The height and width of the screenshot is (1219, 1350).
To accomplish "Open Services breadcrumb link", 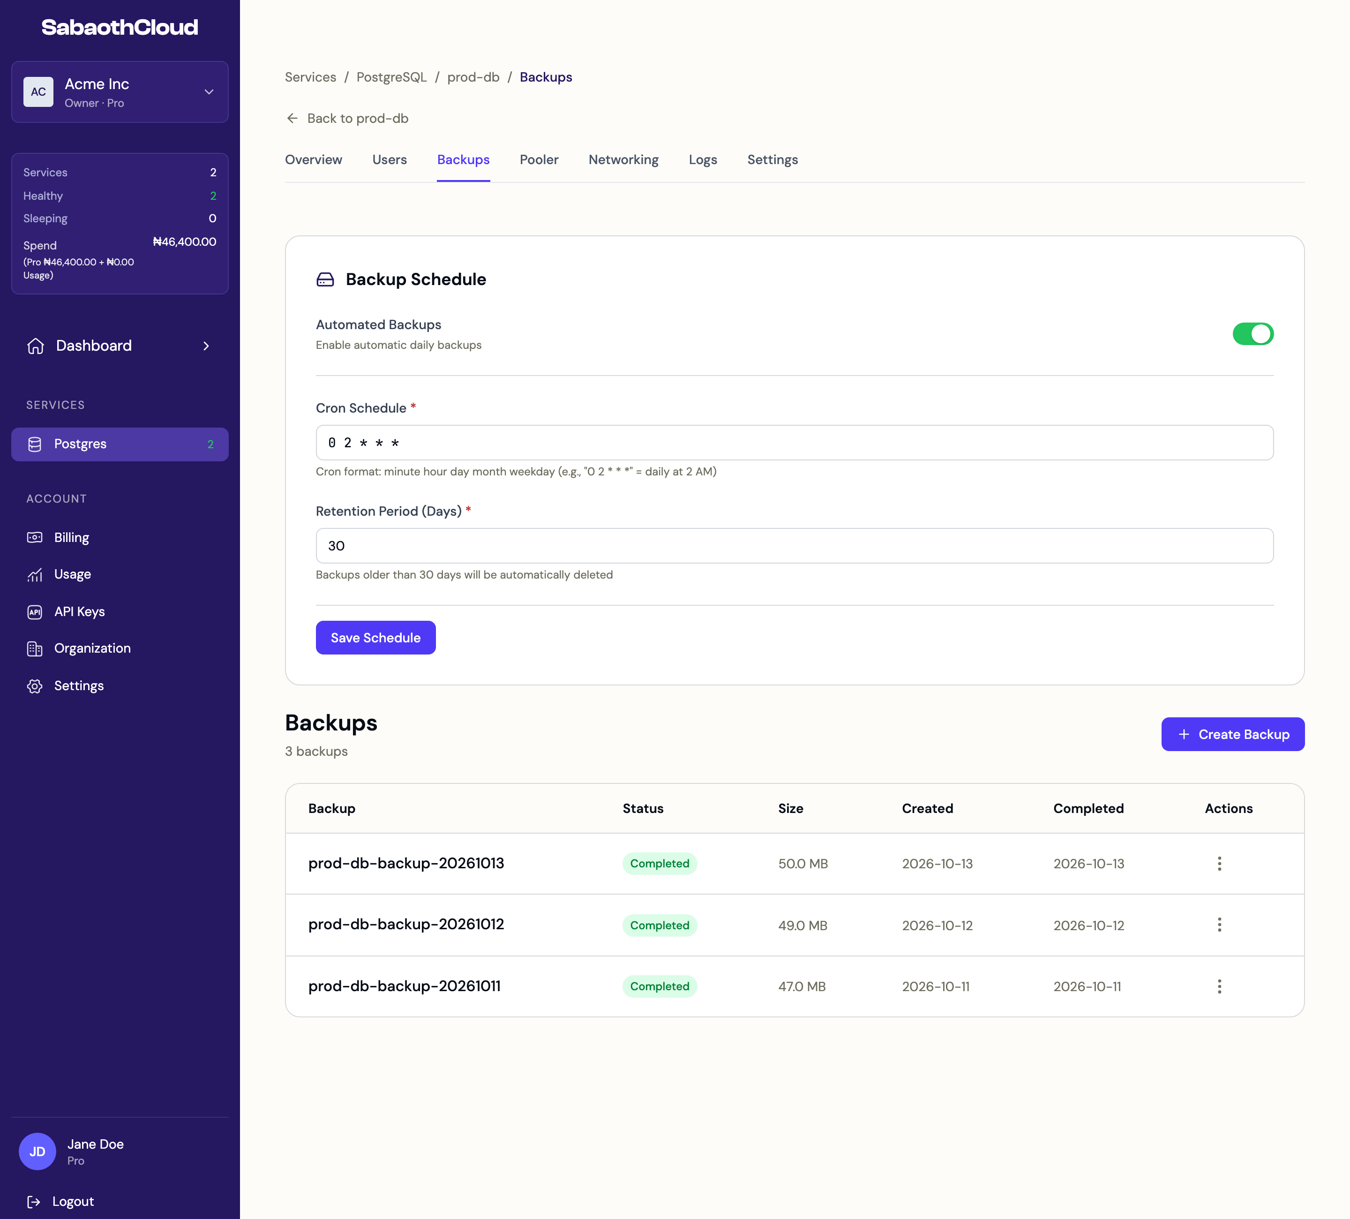I will point(311,77).
